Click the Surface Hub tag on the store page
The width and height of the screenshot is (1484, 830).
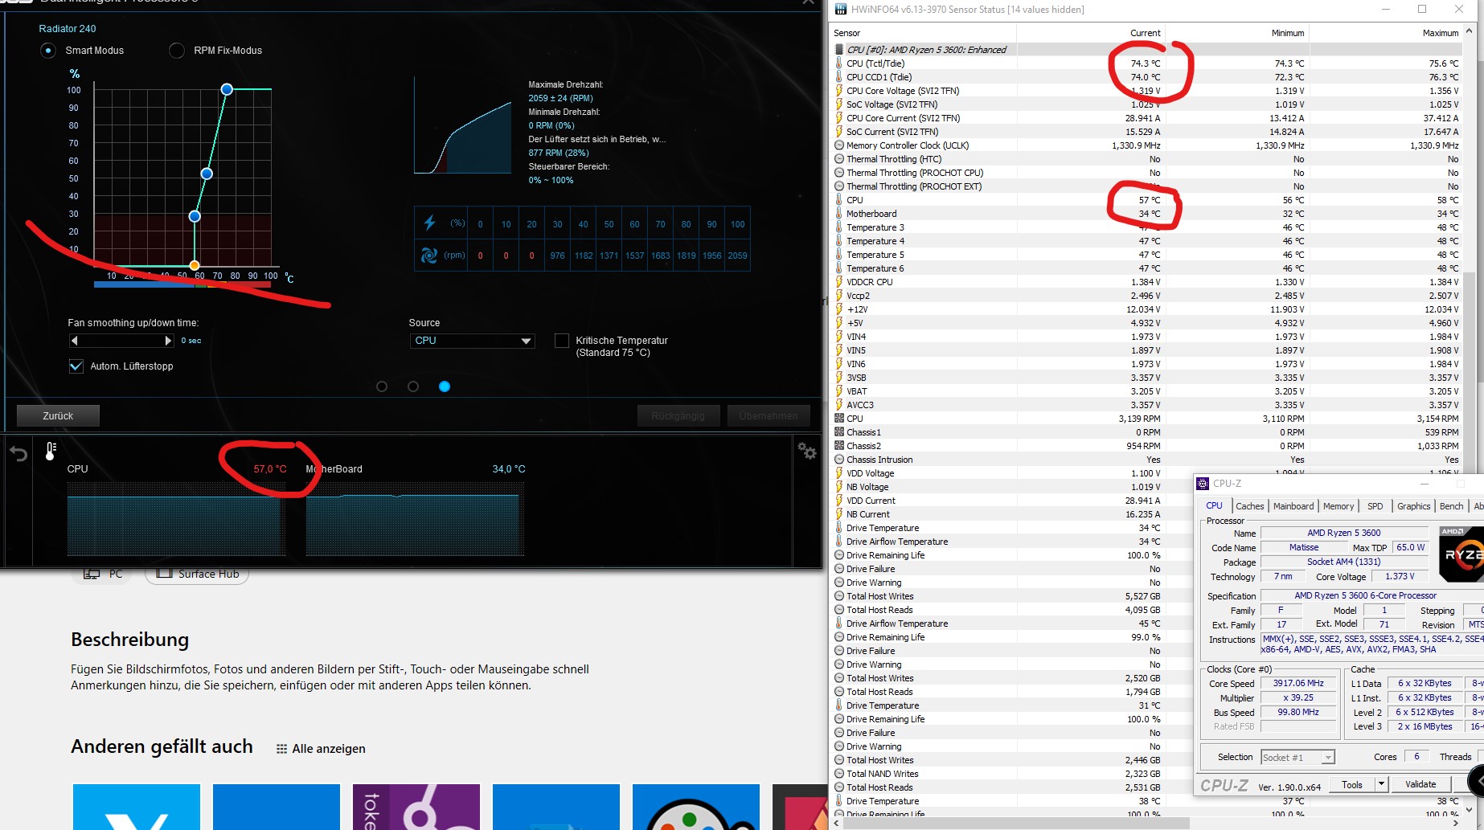(x=197, y=574)
